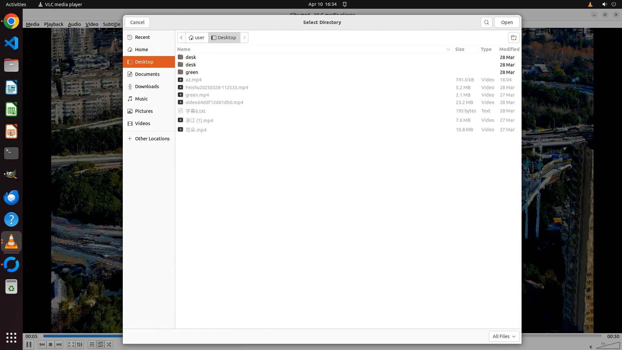This screenshot has height=350, width=622.
Task: Click path bar right chevron arrow
Action: (x=244, y=38)
